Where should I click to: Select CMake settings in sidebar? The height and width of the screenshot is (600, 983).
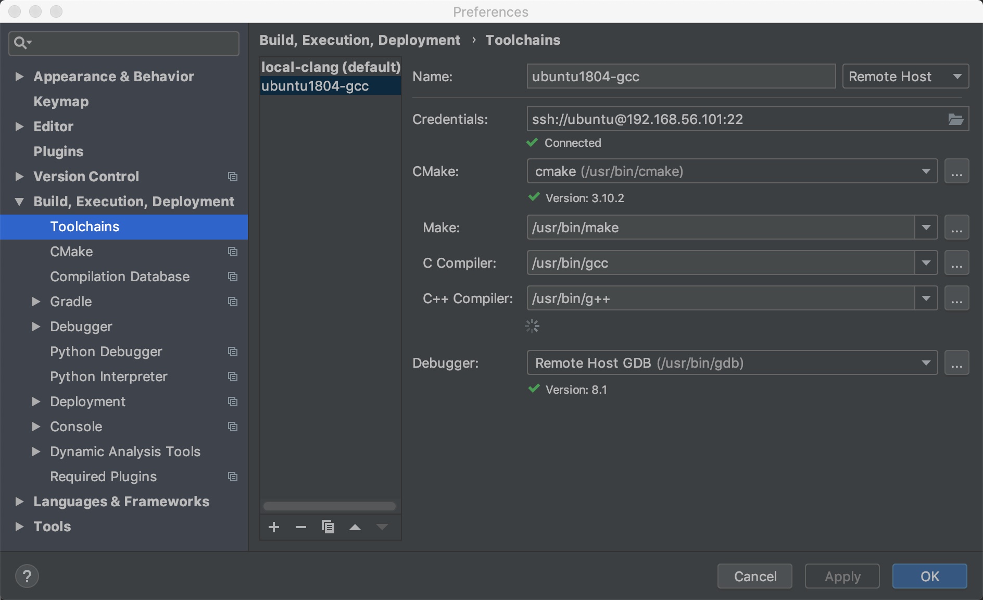pyautogui.click(x=71, y=252)
